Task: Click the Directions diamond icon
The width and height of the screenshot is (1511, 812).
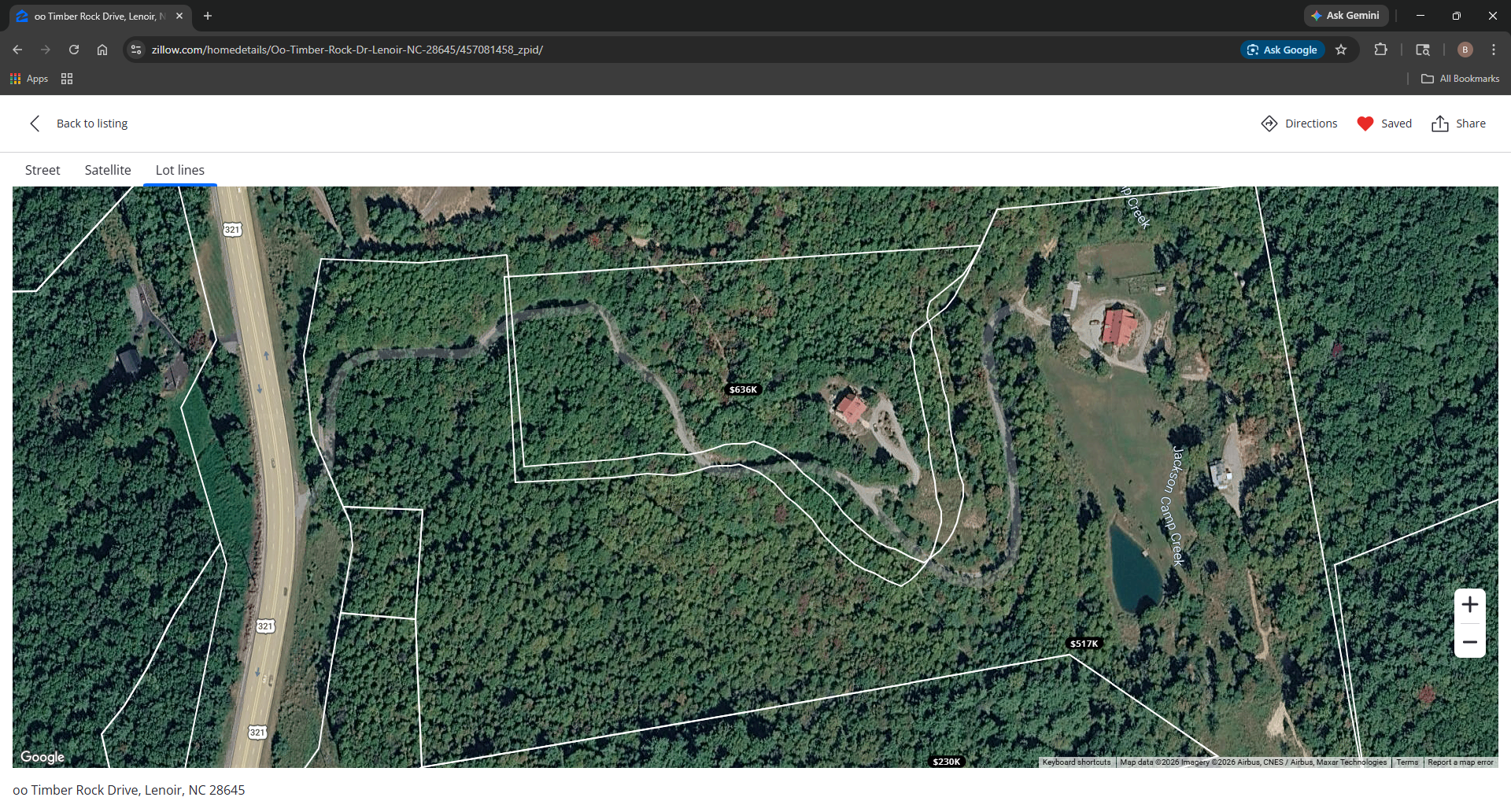Action: (1269, 124)
